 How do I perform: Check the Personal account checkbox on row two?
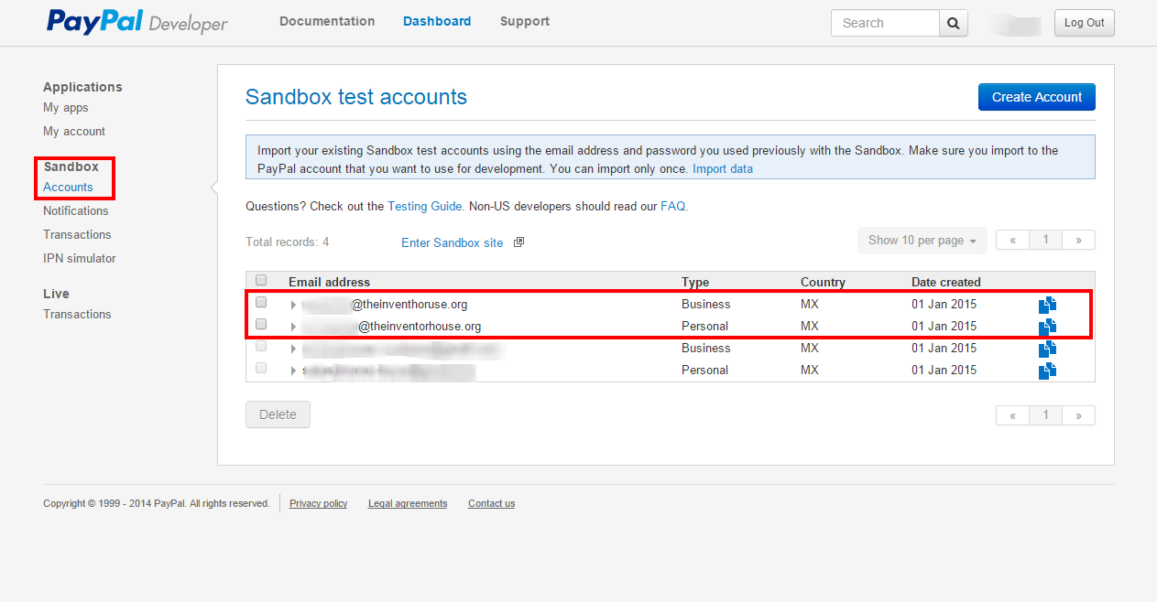tap(261, 324)
